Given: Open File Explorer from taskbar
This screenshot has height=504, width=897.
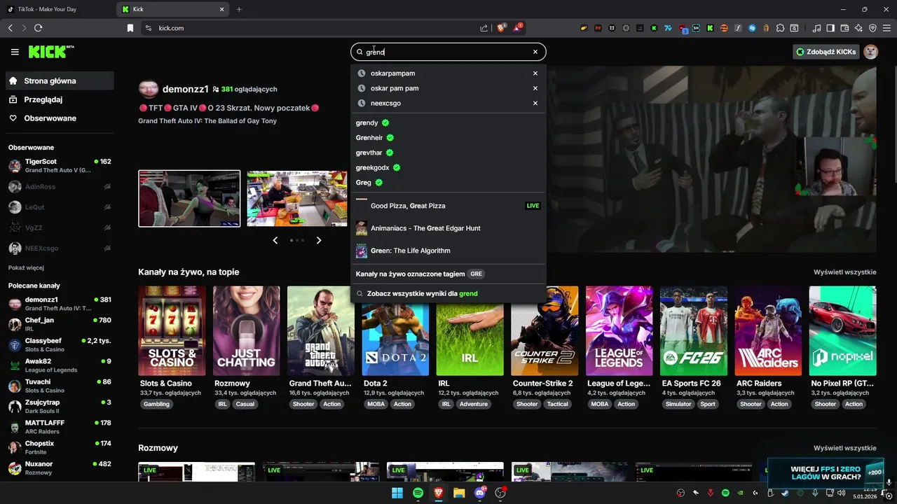Looking at the screenshot, I should click(459, 493).
